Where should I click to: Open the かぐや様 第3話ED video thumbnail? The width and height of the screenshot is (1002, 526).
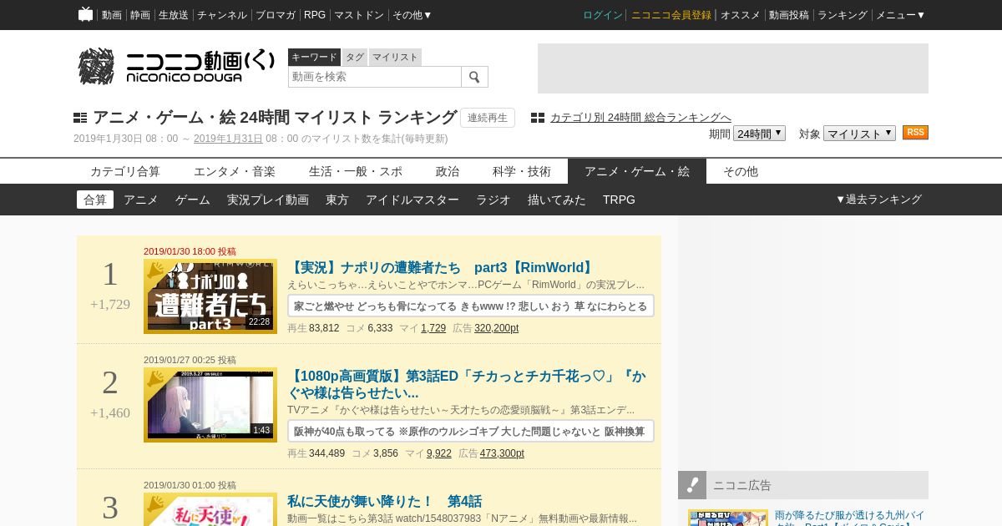[x=210, y=405]
